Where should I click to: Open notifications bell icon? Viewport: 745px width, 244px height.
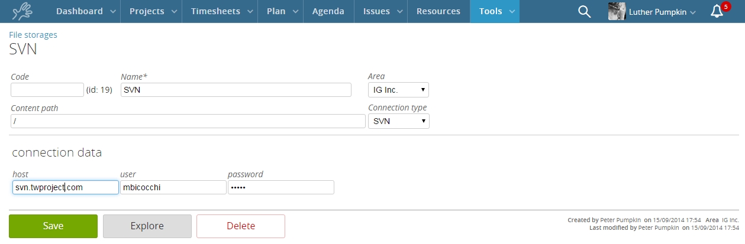tap(717, 11)
